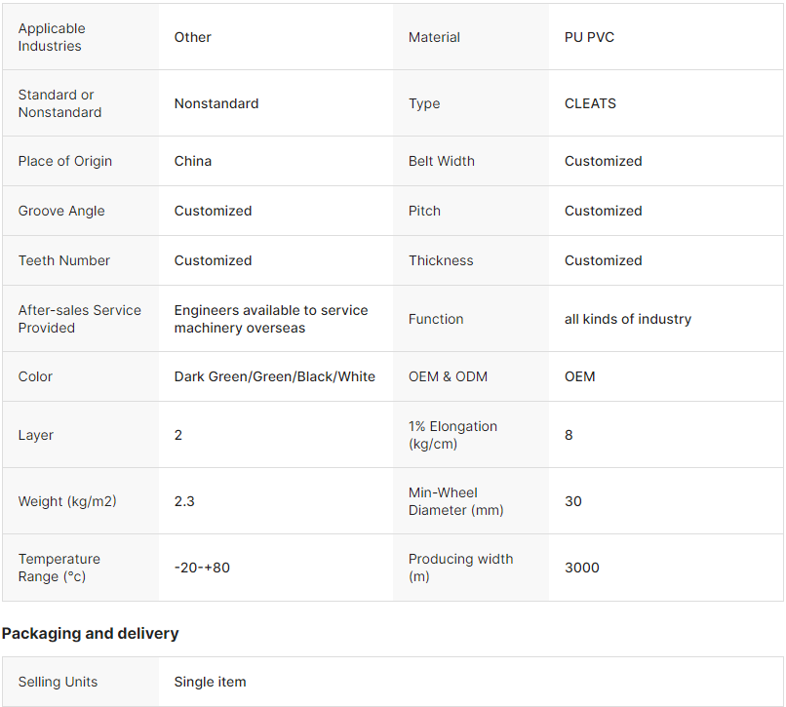Click the 'Min-Wheel Diameter (mm)' label

[456, 501]
